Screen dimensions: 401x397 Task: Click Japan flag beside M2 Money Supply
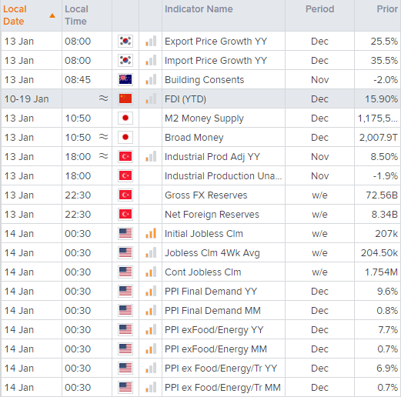[125, 118]
